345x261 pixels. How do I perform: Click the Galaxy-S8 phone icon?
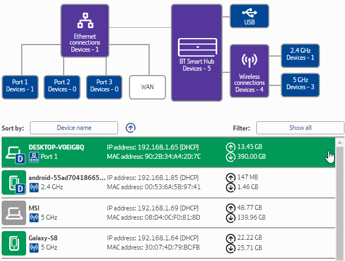coord(13,242)
